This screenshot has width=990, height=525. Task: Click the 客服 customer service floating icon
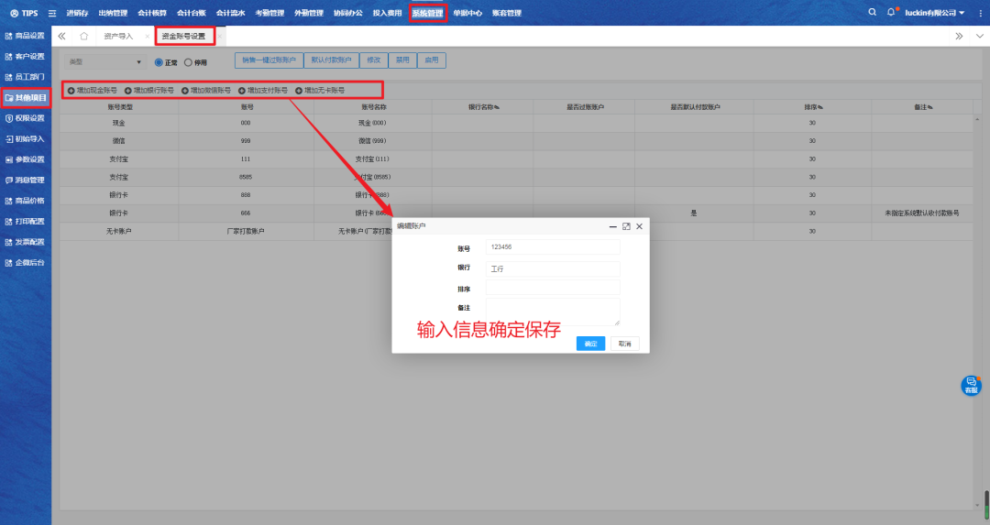pos(971,386)
